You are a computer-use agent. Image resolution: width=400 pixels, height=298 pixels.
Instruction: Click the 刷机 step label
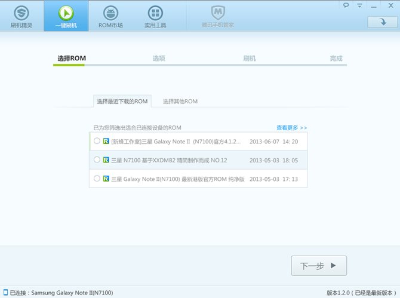pyautogui.click(x=249, y=59)
